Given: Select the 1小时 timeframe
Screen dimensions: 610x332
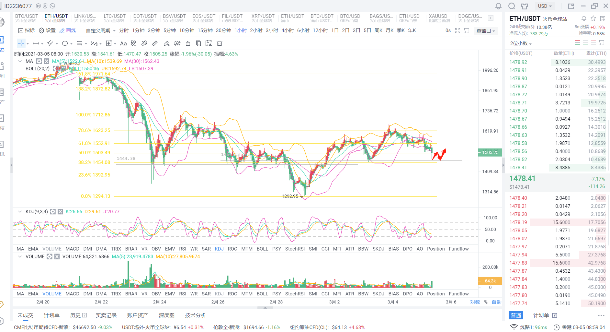Looking at the screenshot, I should click(x=241, y=30).
